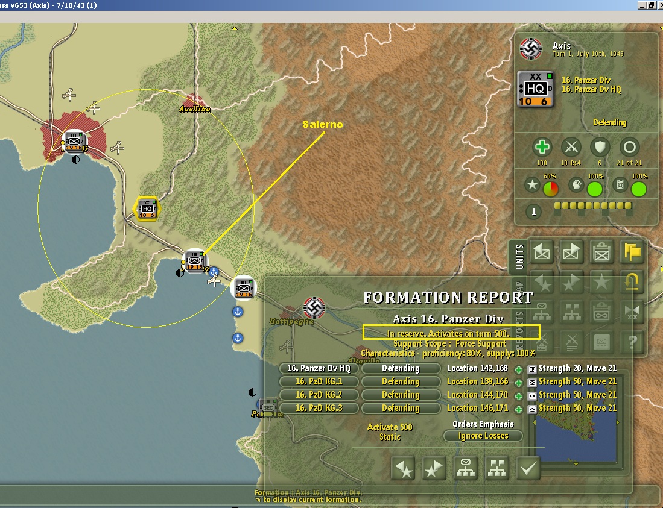Change Defending status for 16. PzD KG.2

401,395
